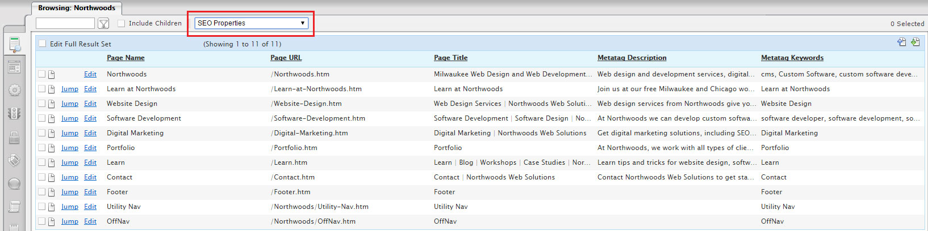Open the padlock sidebar icon
This screenshot has width=928, height=231.
14,137
